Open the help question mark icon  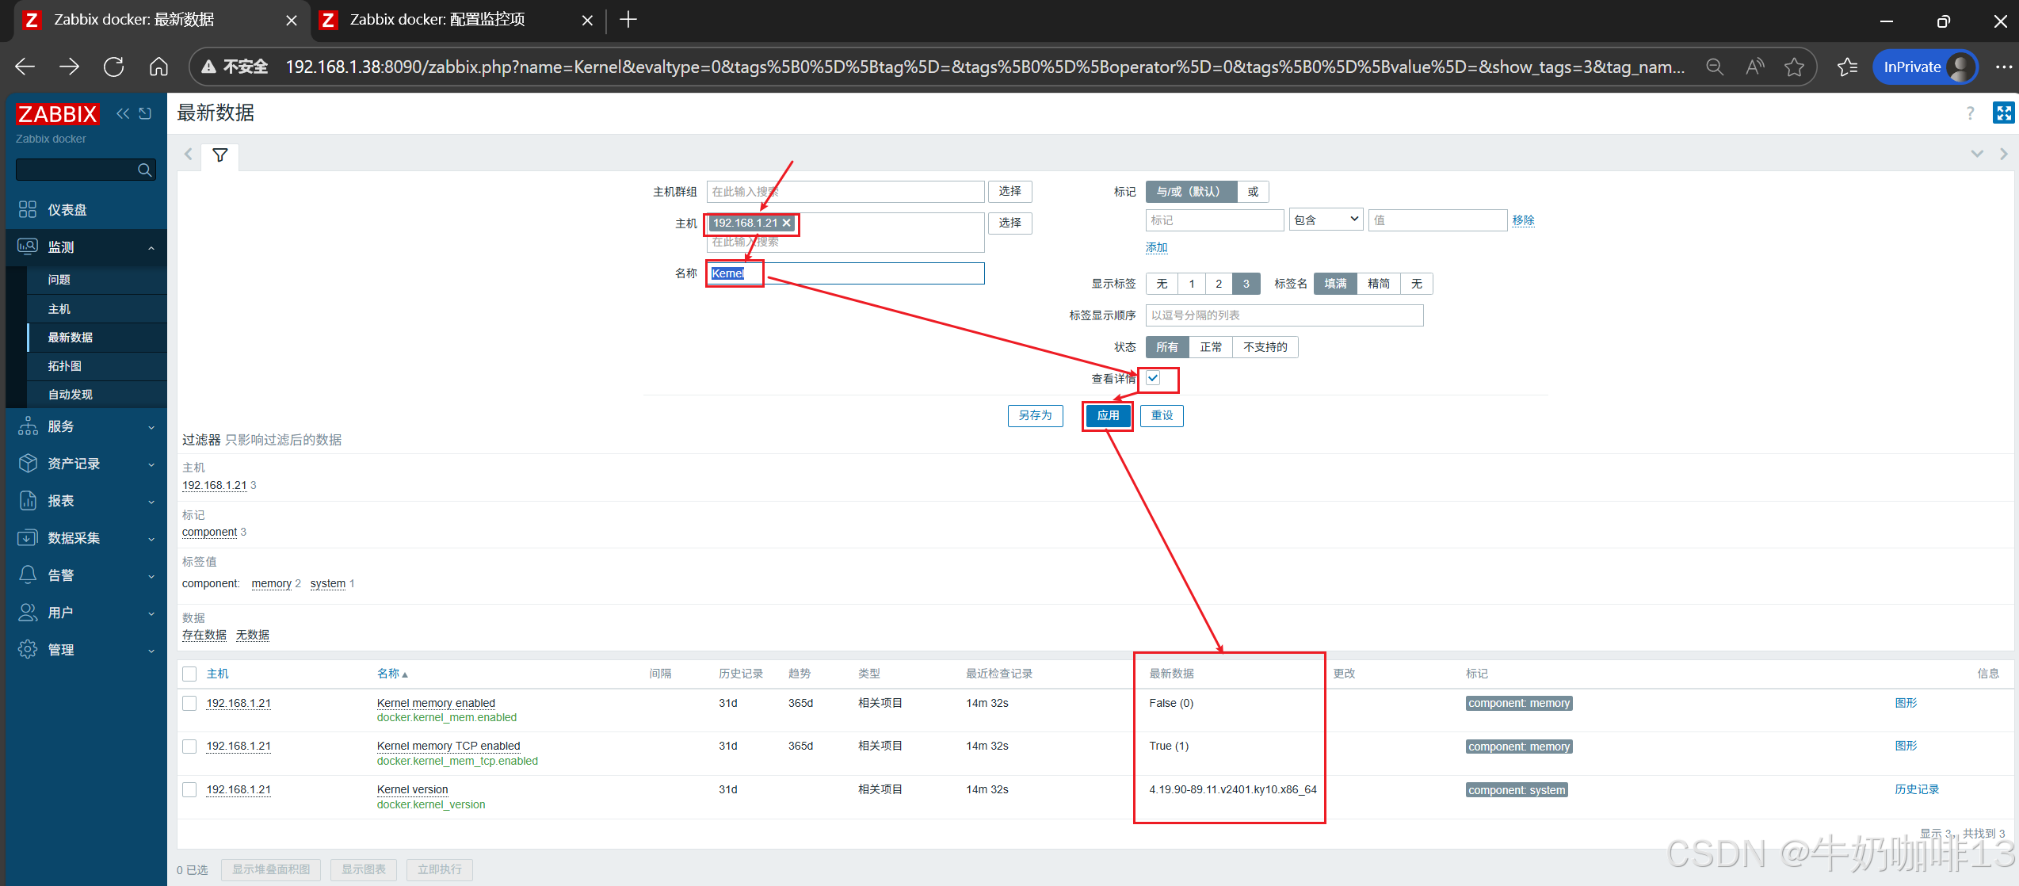coord(1970,113)
